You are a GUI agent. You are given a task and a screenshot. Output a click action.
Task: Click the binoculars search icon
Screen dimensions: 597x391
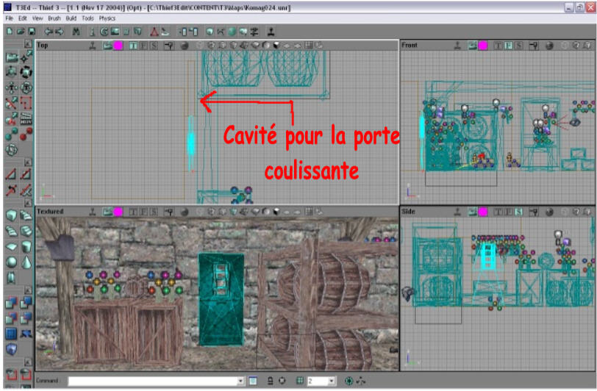tap(76, 32)
